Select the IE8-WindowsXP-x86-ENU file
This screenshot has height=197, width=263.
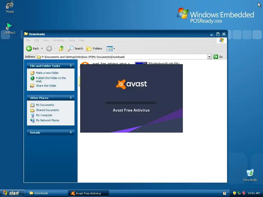click(x=164, y=63)
